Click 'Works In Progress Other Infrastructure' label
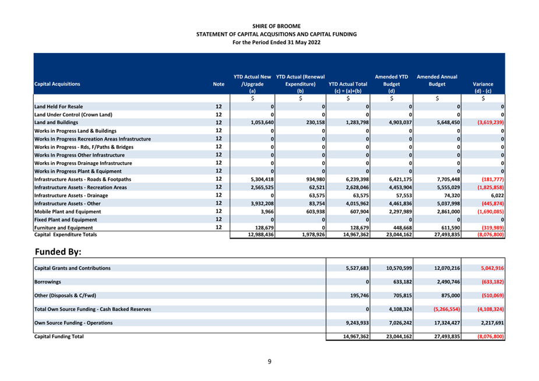The height and width of the screenshot is (381, 539). [79, 155]
